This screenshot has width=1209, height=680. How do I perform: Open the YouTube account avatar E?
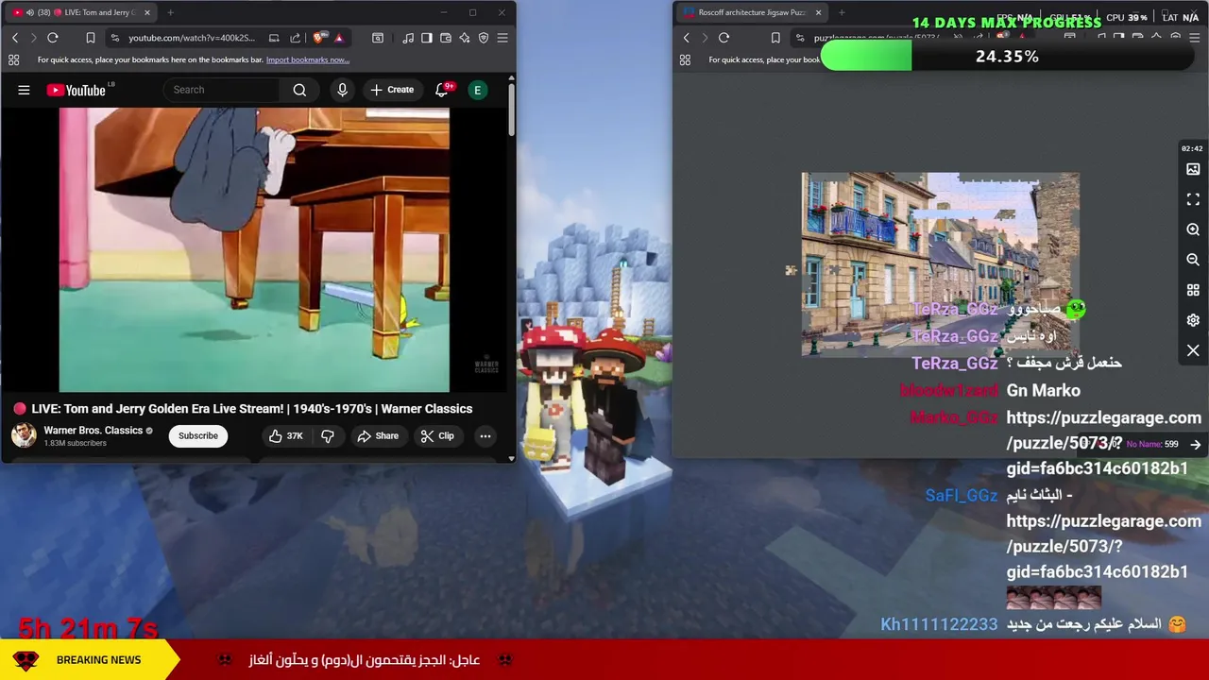pos(478,90)
